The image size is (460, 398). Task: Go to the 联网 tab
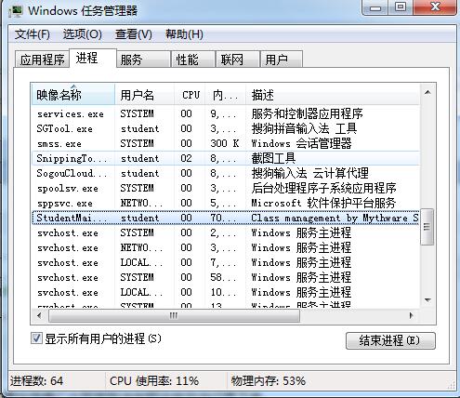click(x=238, y=60)
